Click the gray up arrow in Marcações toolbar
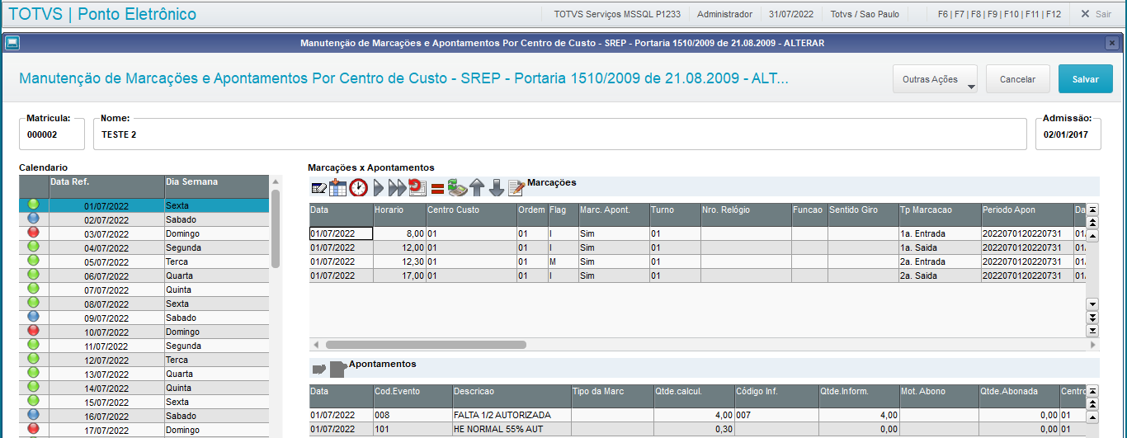Viewport: 1127px width, 438px height. click(x=477, y=188)
